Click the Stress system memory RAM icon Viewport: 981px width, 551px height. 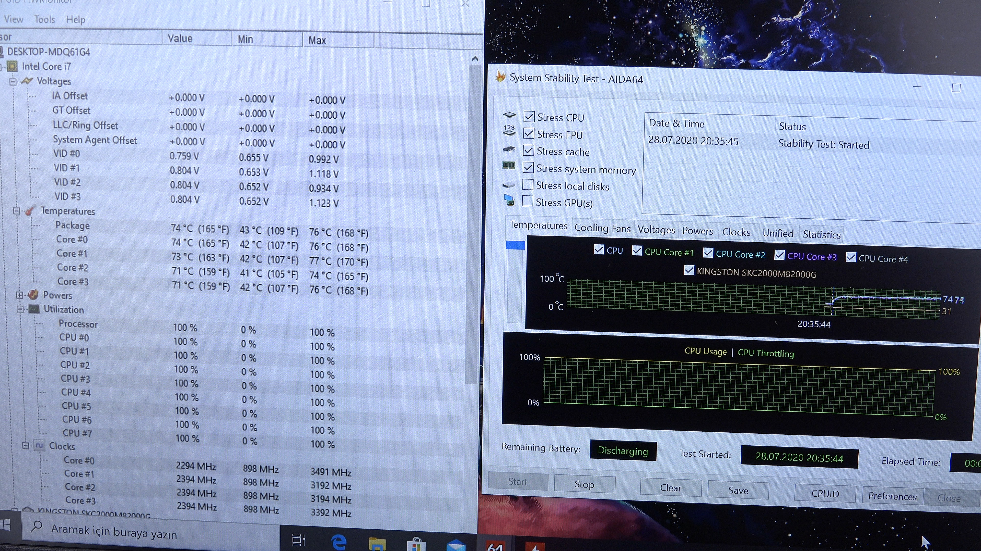[509, 165]
